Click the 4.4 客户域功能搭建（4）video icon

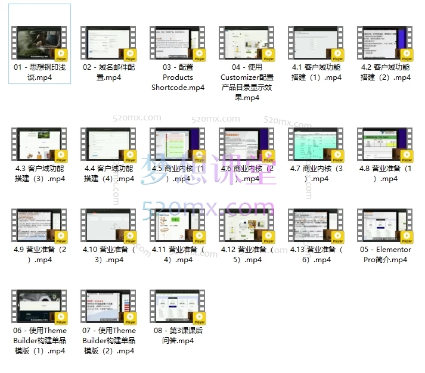(x=108, y=145)
